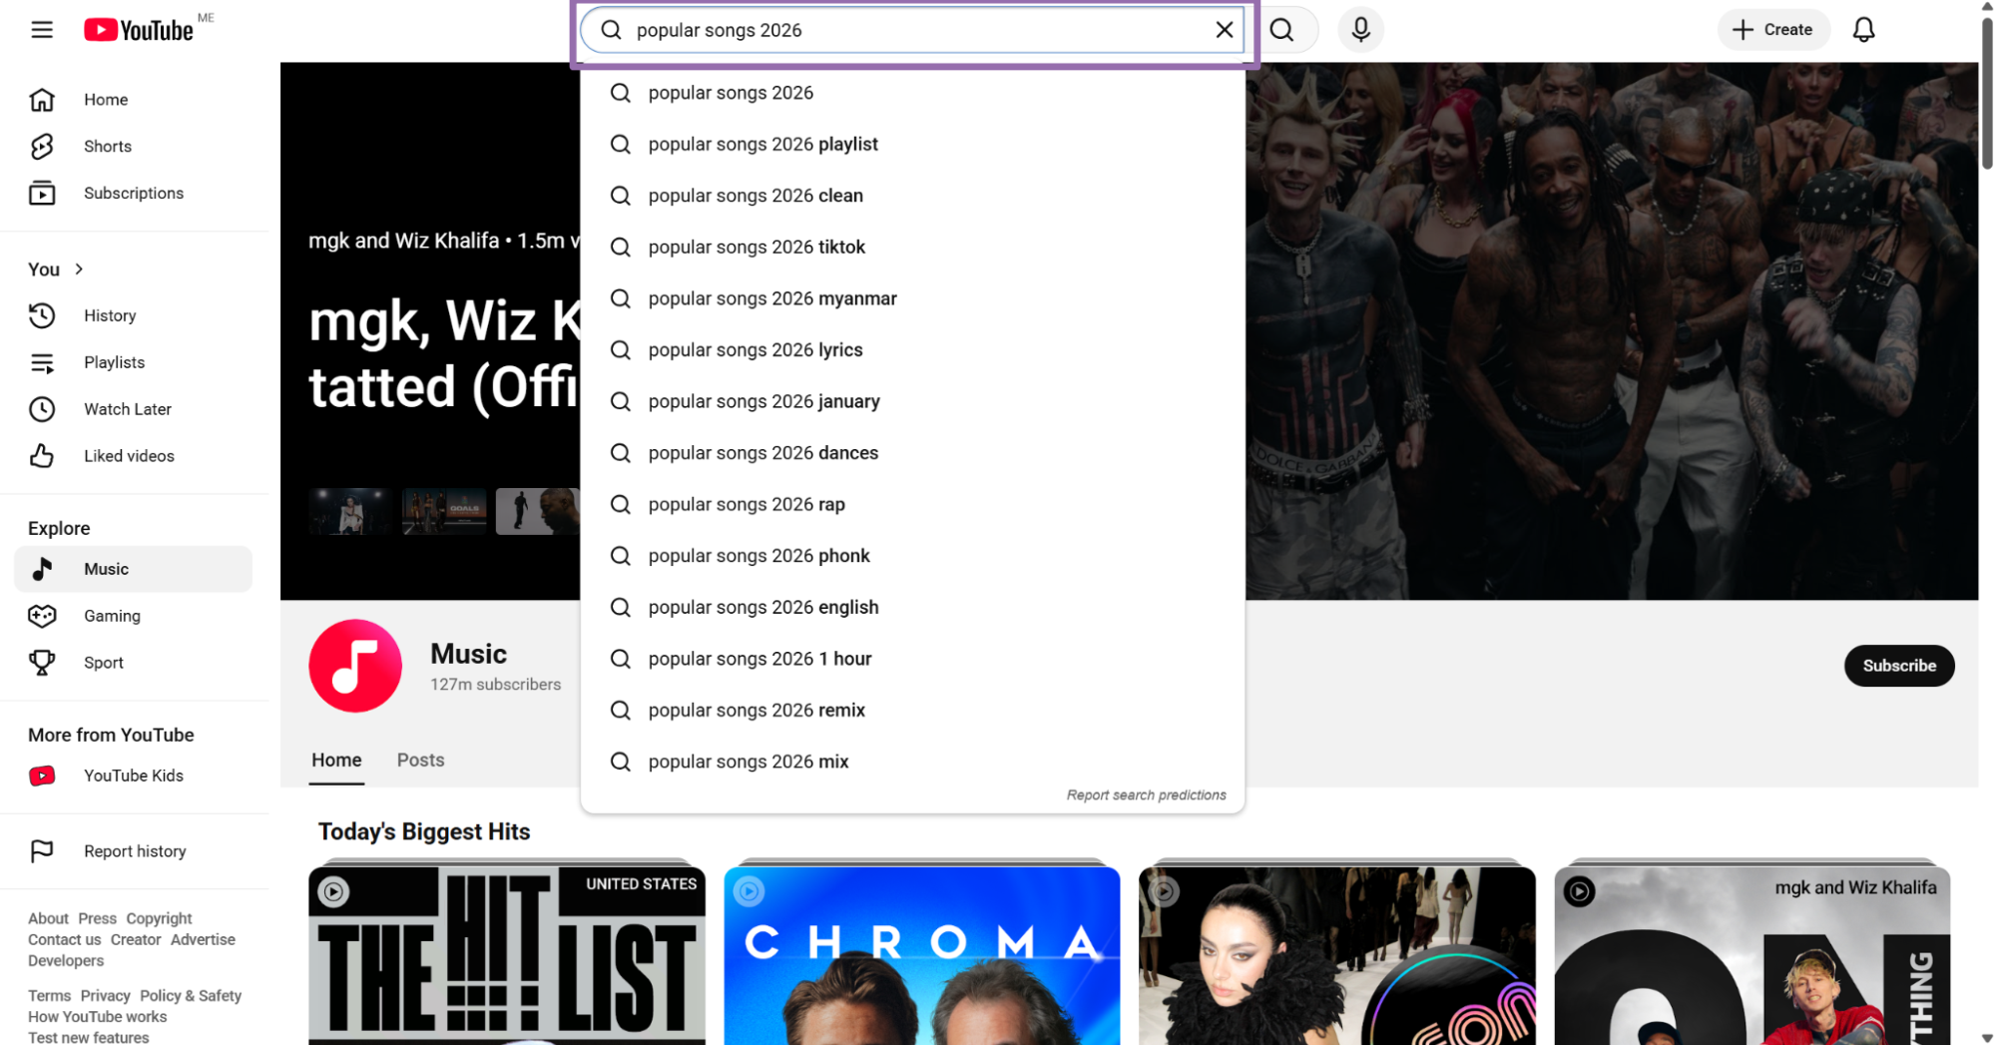Open Liked videos

134,456
